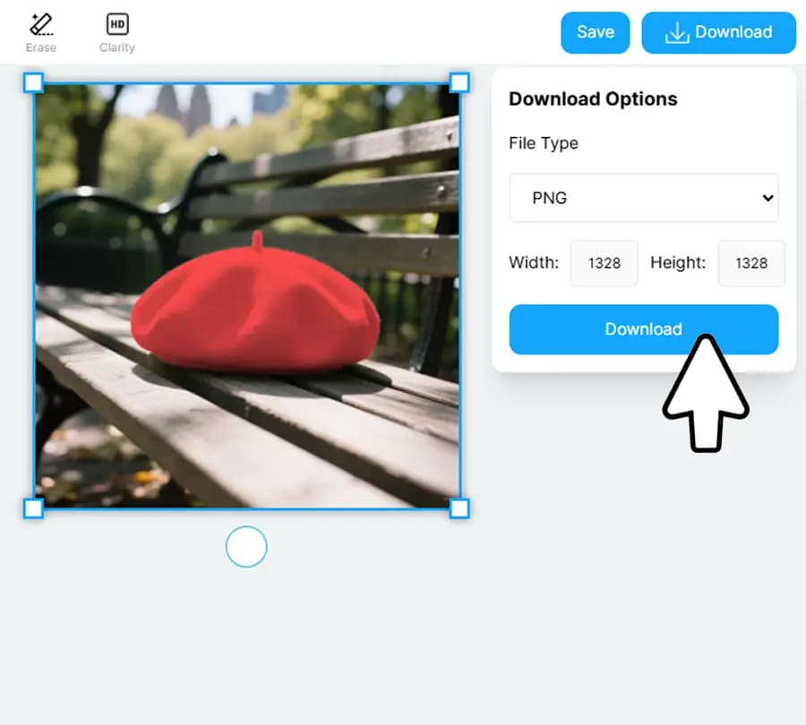Expand the file type chevron arrow
The height and width of the screenshot is (725, 806).
click(x=766, y=198)
